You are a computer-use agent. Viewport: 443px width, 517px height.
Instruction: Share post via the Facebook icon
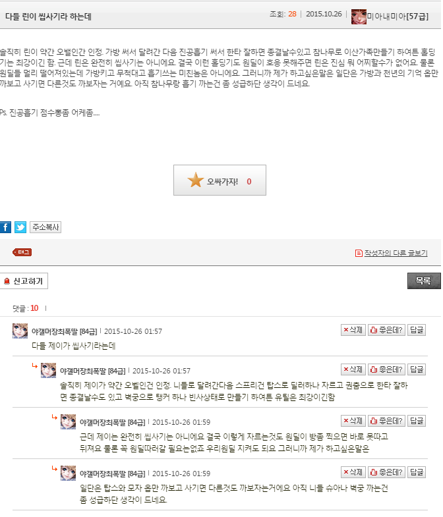[x=5, y=227]
